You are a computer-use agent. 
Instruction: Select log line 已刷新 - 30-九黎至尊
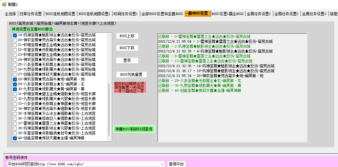pos(199,86)
